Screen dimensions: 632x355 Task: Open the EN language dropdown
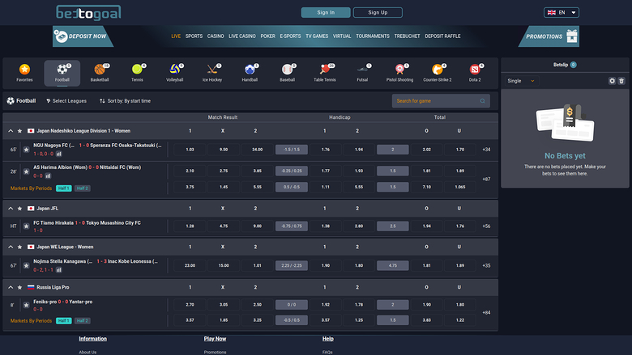[562, 12]
